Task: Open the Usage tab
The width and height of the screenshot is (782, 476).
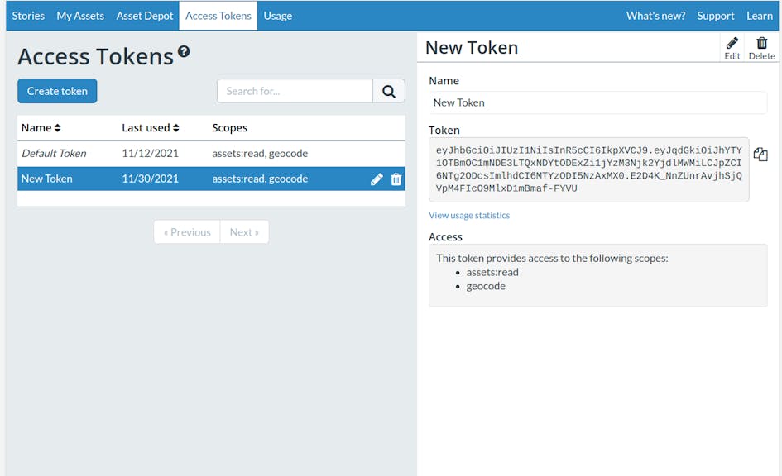Action: coord(277,15)
